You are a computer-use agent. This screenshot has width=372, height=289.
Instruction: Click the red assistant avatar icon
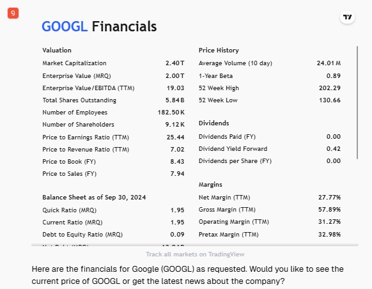click(13, 13)
